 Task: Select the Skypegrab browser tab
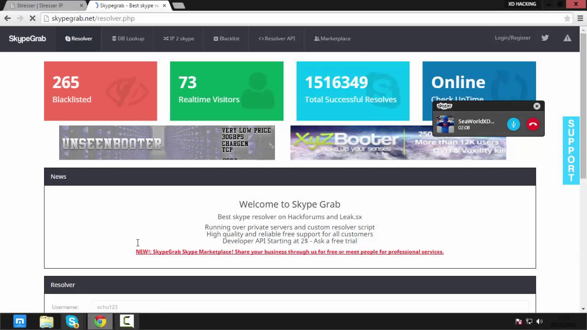coord(129,5)
